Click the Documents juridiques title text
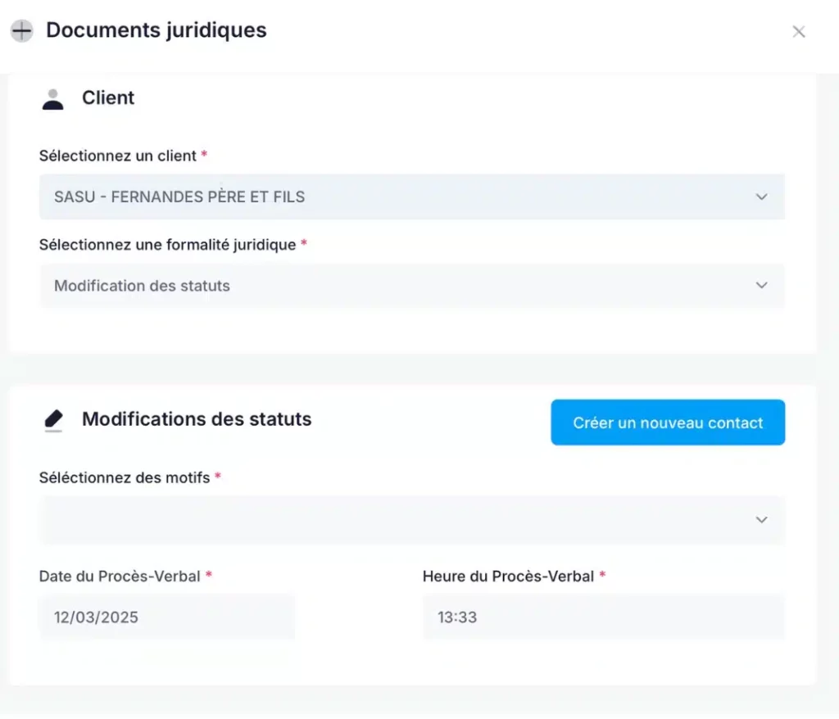The image size is (839, 719). click(x=156, y=30)
